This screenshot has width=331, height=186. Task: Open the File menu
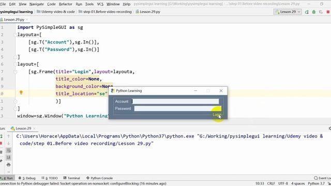tap(3, 4)
